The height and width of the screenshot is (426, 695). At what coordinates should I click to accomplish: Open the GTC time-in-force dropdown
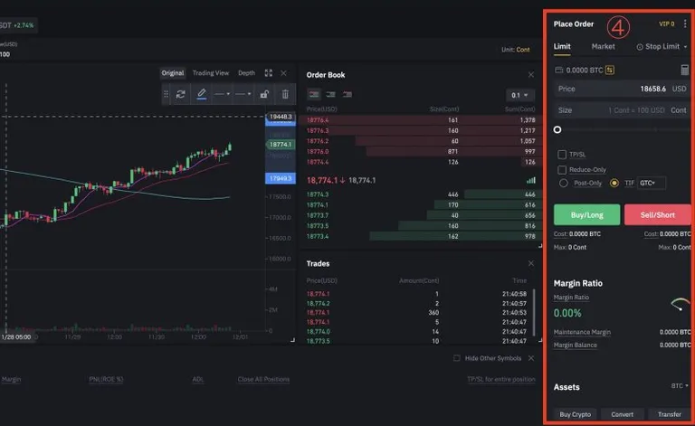(652, 183)
